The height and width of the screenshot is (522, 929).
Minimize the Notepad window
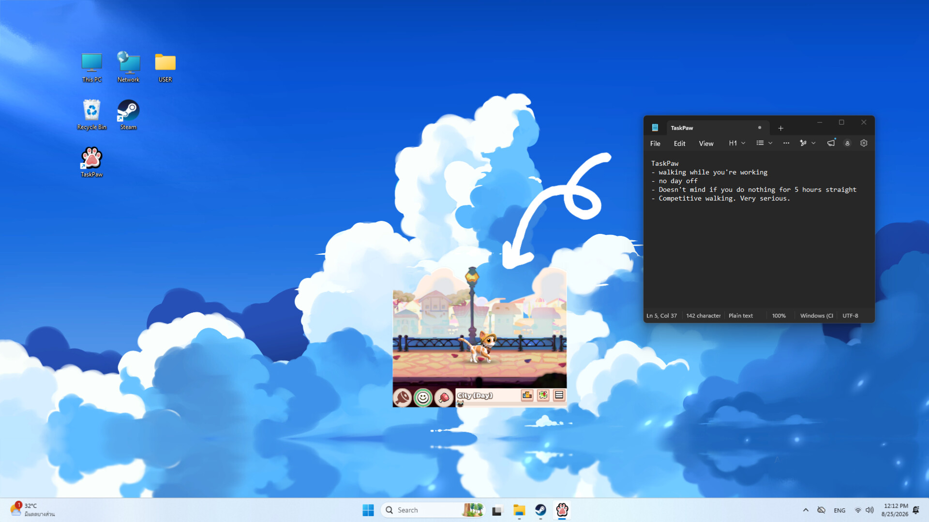pyautogui.click(x=820, y=123)
